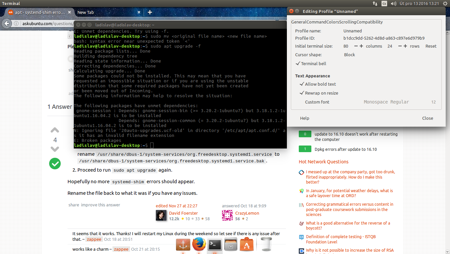
Task: Open the file manager drawer icon
Action: [231, 245]
